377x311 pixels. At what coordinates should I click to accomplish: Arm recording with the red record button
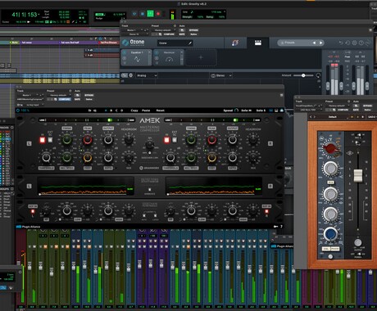coord(158,14)
